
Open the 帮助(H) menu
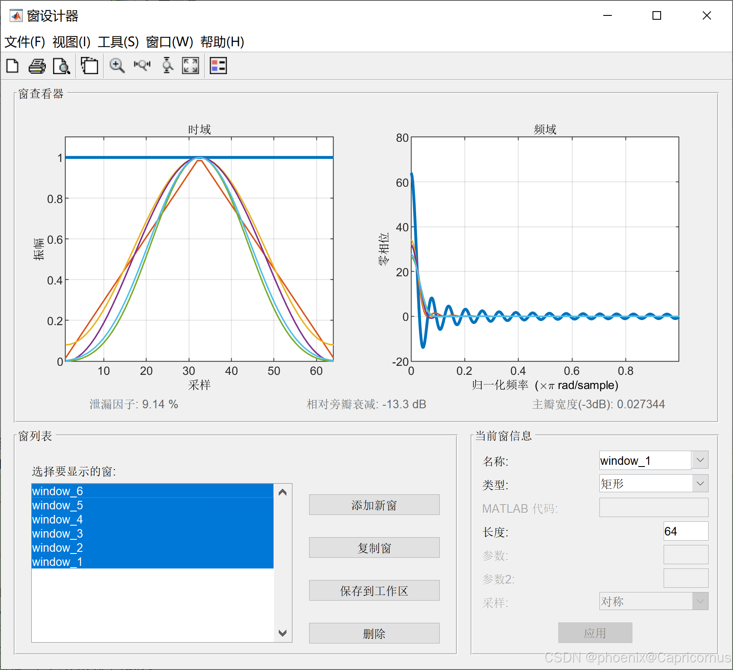click(x=222, y=42)
